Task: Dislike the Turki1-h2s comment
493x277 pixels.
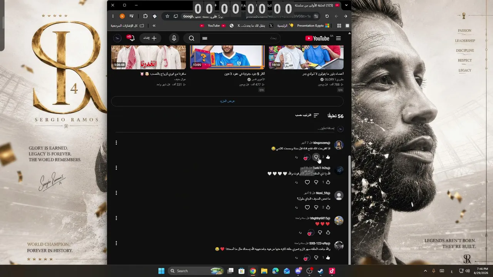Action: [316, 182]
